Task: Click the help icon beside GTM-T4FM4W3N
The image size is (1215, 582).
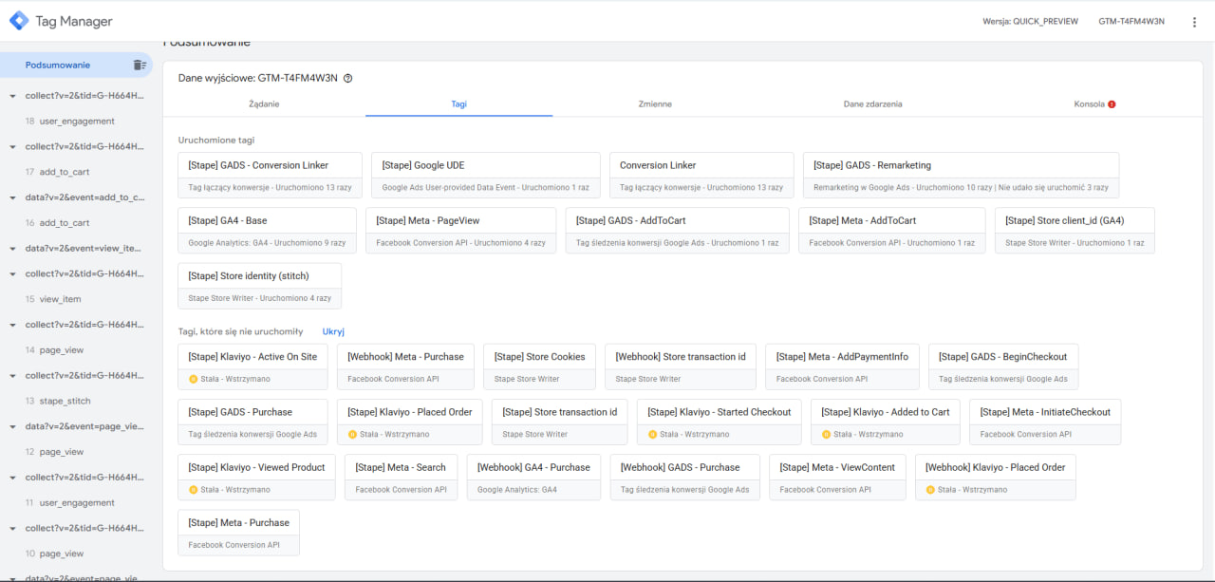Action: pyautogui.click(x=347, y=78)
